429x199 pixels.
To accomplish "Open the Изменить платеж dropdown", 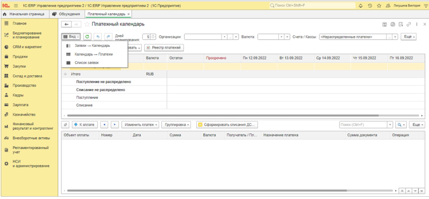I will (140, 125).
